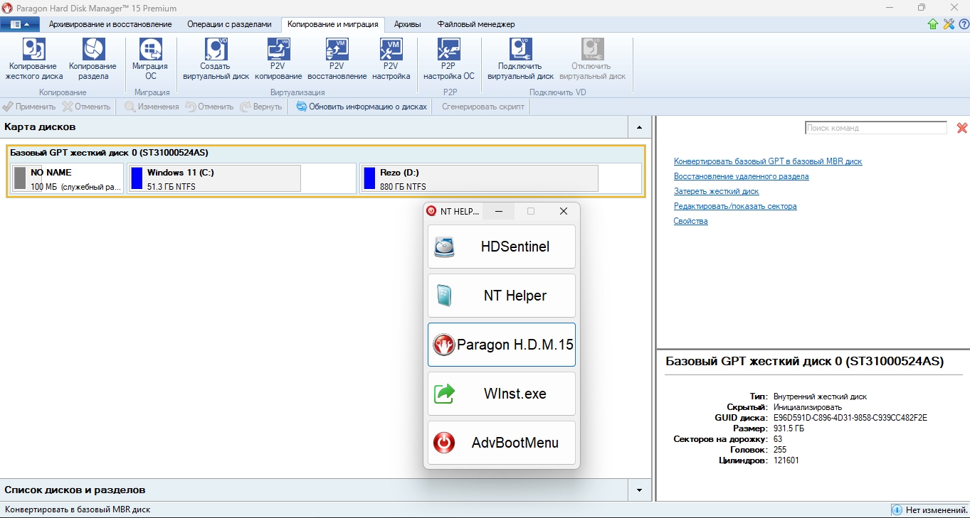The height and width of the screenshot is (518, 970).
Task: Open the help question mark icon
Action: pos(963,24)
